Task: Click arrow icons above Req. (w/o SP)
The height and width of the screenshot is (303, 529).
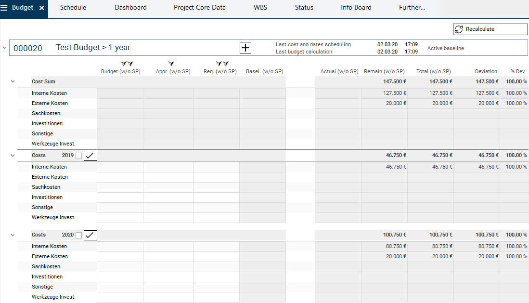Action: [x=222, y=64]
